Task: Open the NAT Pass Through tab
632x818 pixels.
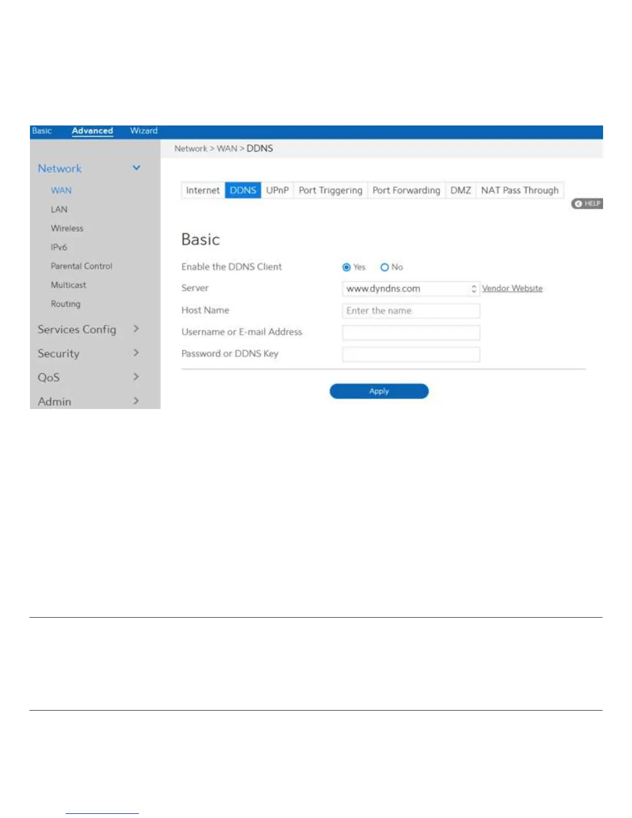Action: tap(520, 190)
